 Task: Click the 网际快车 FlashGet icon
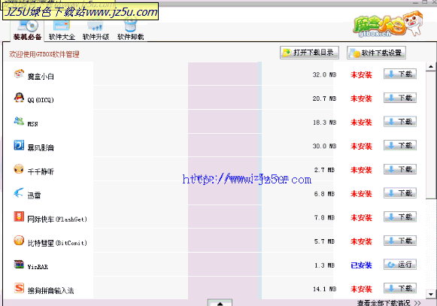[19, 217]
